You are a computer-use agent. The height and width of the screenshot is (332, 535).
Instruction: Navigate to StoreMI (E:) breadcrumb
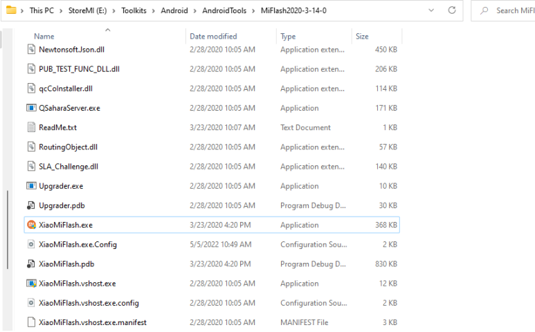[x=87, y=10]
